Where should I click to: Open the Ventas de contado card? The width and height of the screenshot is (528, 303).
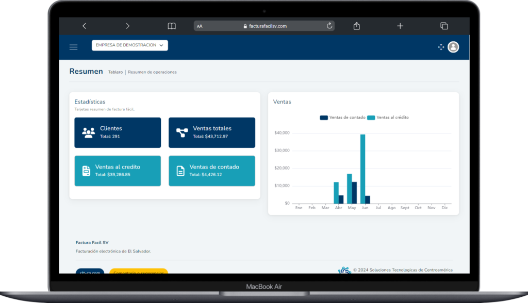[x=212, y=171]
